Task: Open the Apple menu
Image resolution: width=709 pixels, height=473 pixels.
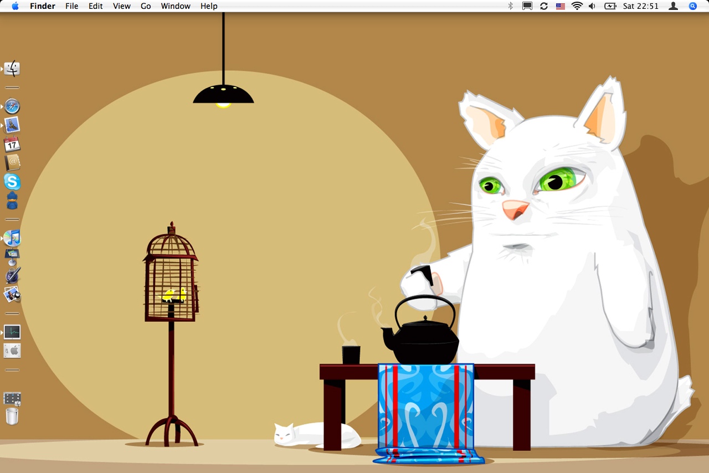Action: click(15, 6)
